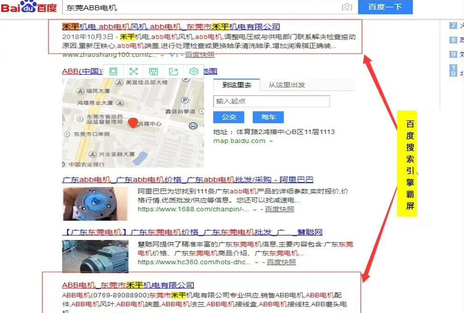Click the save icon in floating toolbar
This screenshot has width=464, height=313.
(x=153, y=71)
